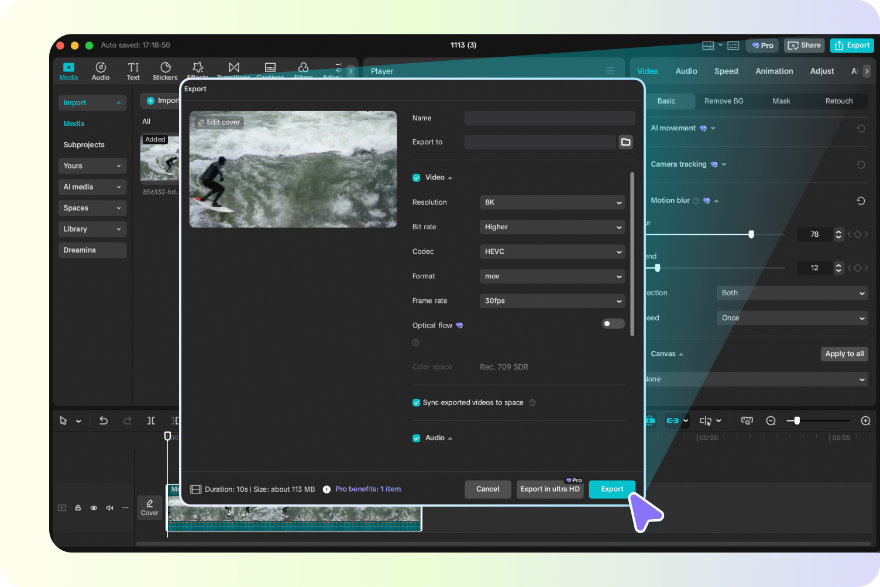880x587 pixels.
Task: Click the undo icon in the timeline toolbar
Action: tap(104, 420)
